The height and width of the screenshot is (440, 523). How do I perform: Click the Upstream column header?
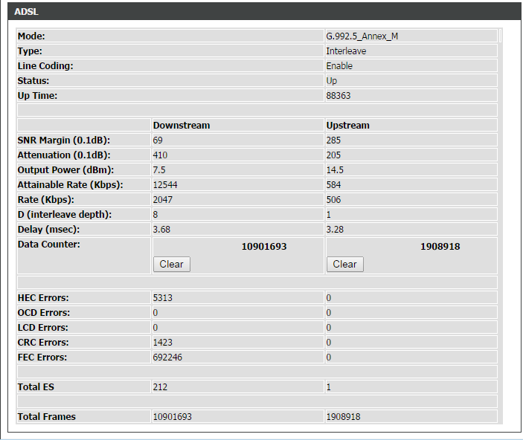(x=347, y=126)
